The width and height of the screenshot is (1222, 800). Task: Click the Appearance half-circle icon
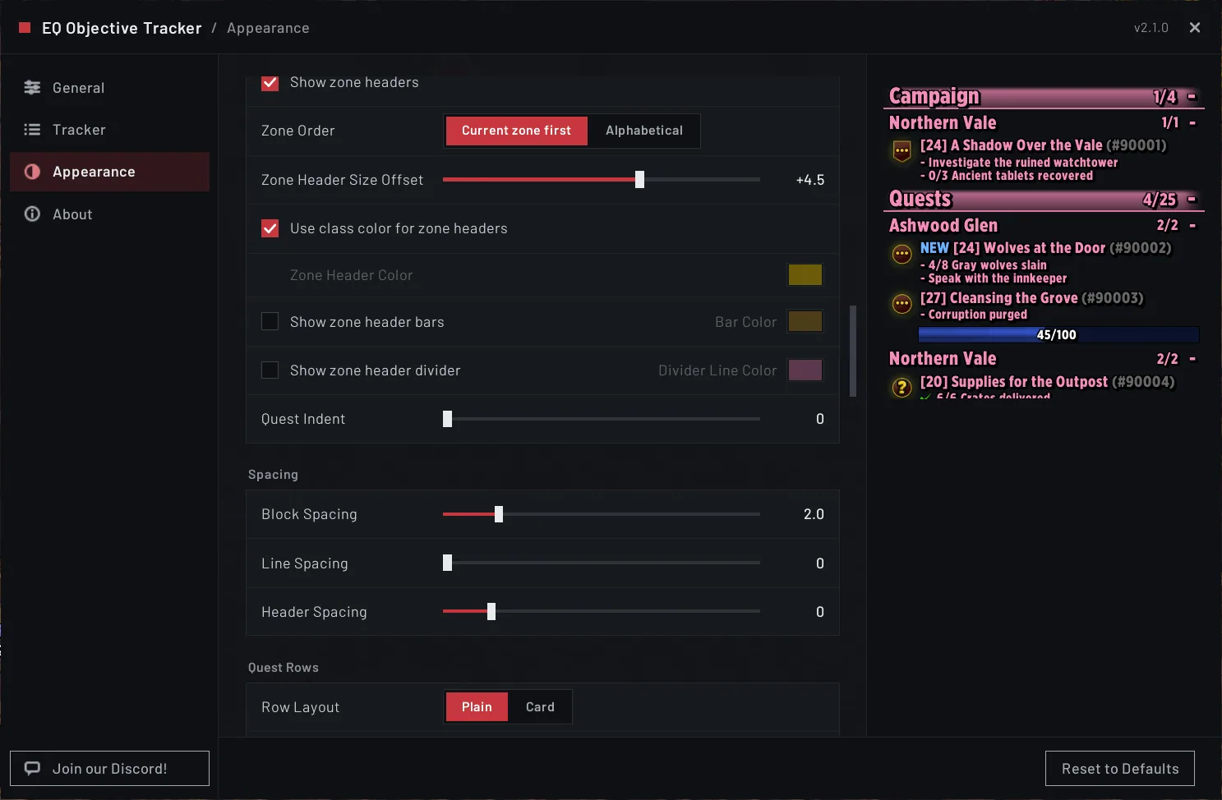tap(32, 172)
